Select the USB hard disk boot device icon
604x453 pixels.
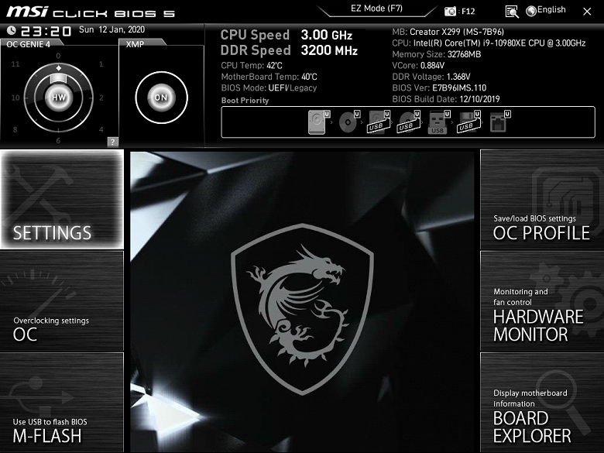tap(379, 122)
